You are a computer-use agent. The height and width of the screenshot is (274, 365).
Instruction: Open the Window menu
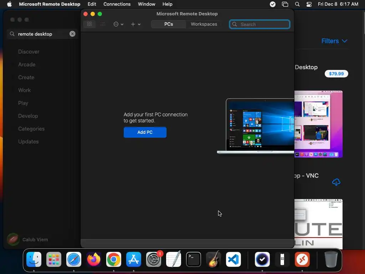(146, 4)
